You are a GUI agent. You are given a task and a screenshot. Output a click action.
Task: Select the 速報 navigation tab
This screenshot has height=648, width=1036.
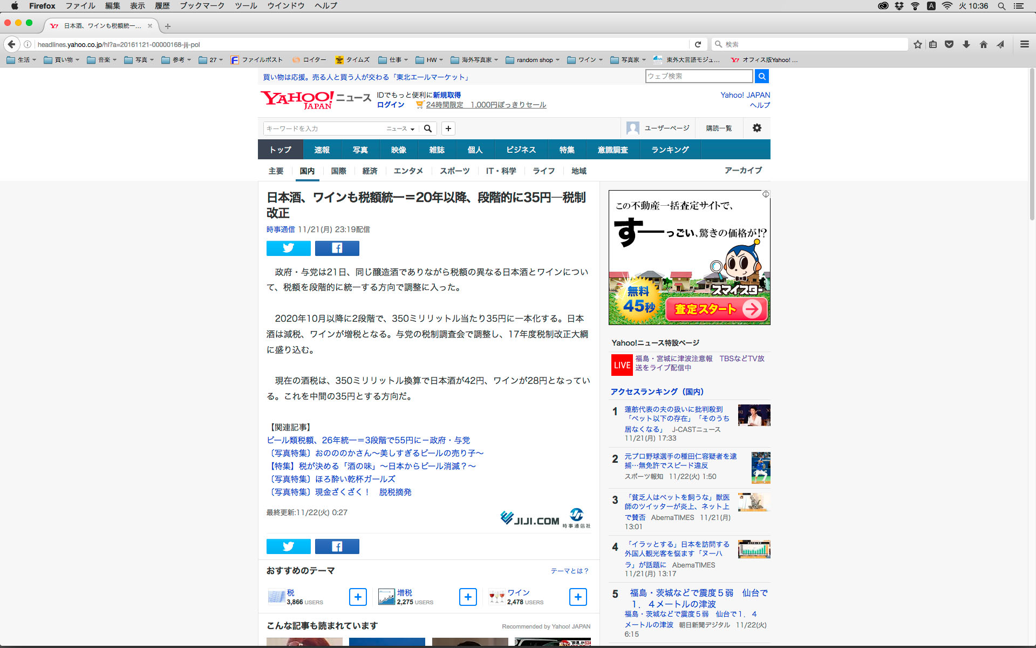pyautogui.click(x=322, y=150)
